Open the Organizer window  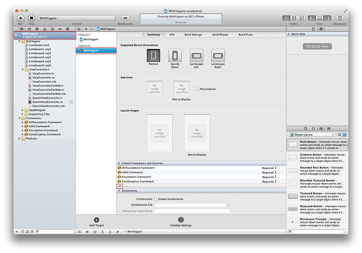[339, 18]
